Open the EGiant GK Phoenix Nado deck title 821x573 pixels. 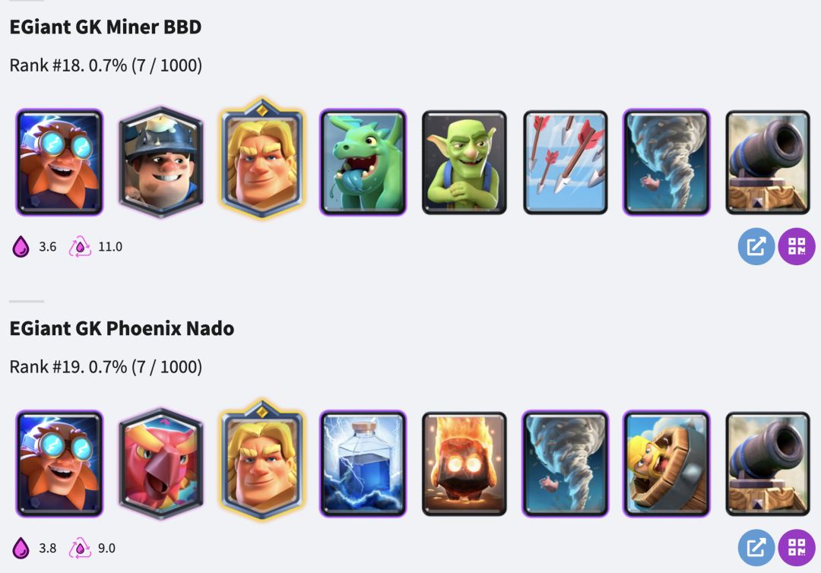point(122,328)
